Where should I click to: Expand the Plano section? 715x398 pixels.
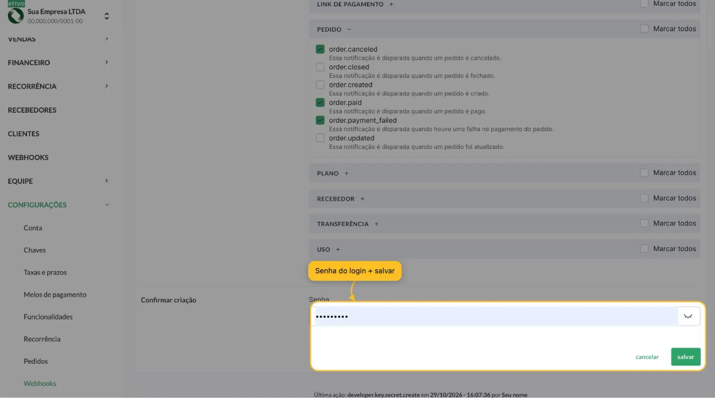tap(346, 173)
